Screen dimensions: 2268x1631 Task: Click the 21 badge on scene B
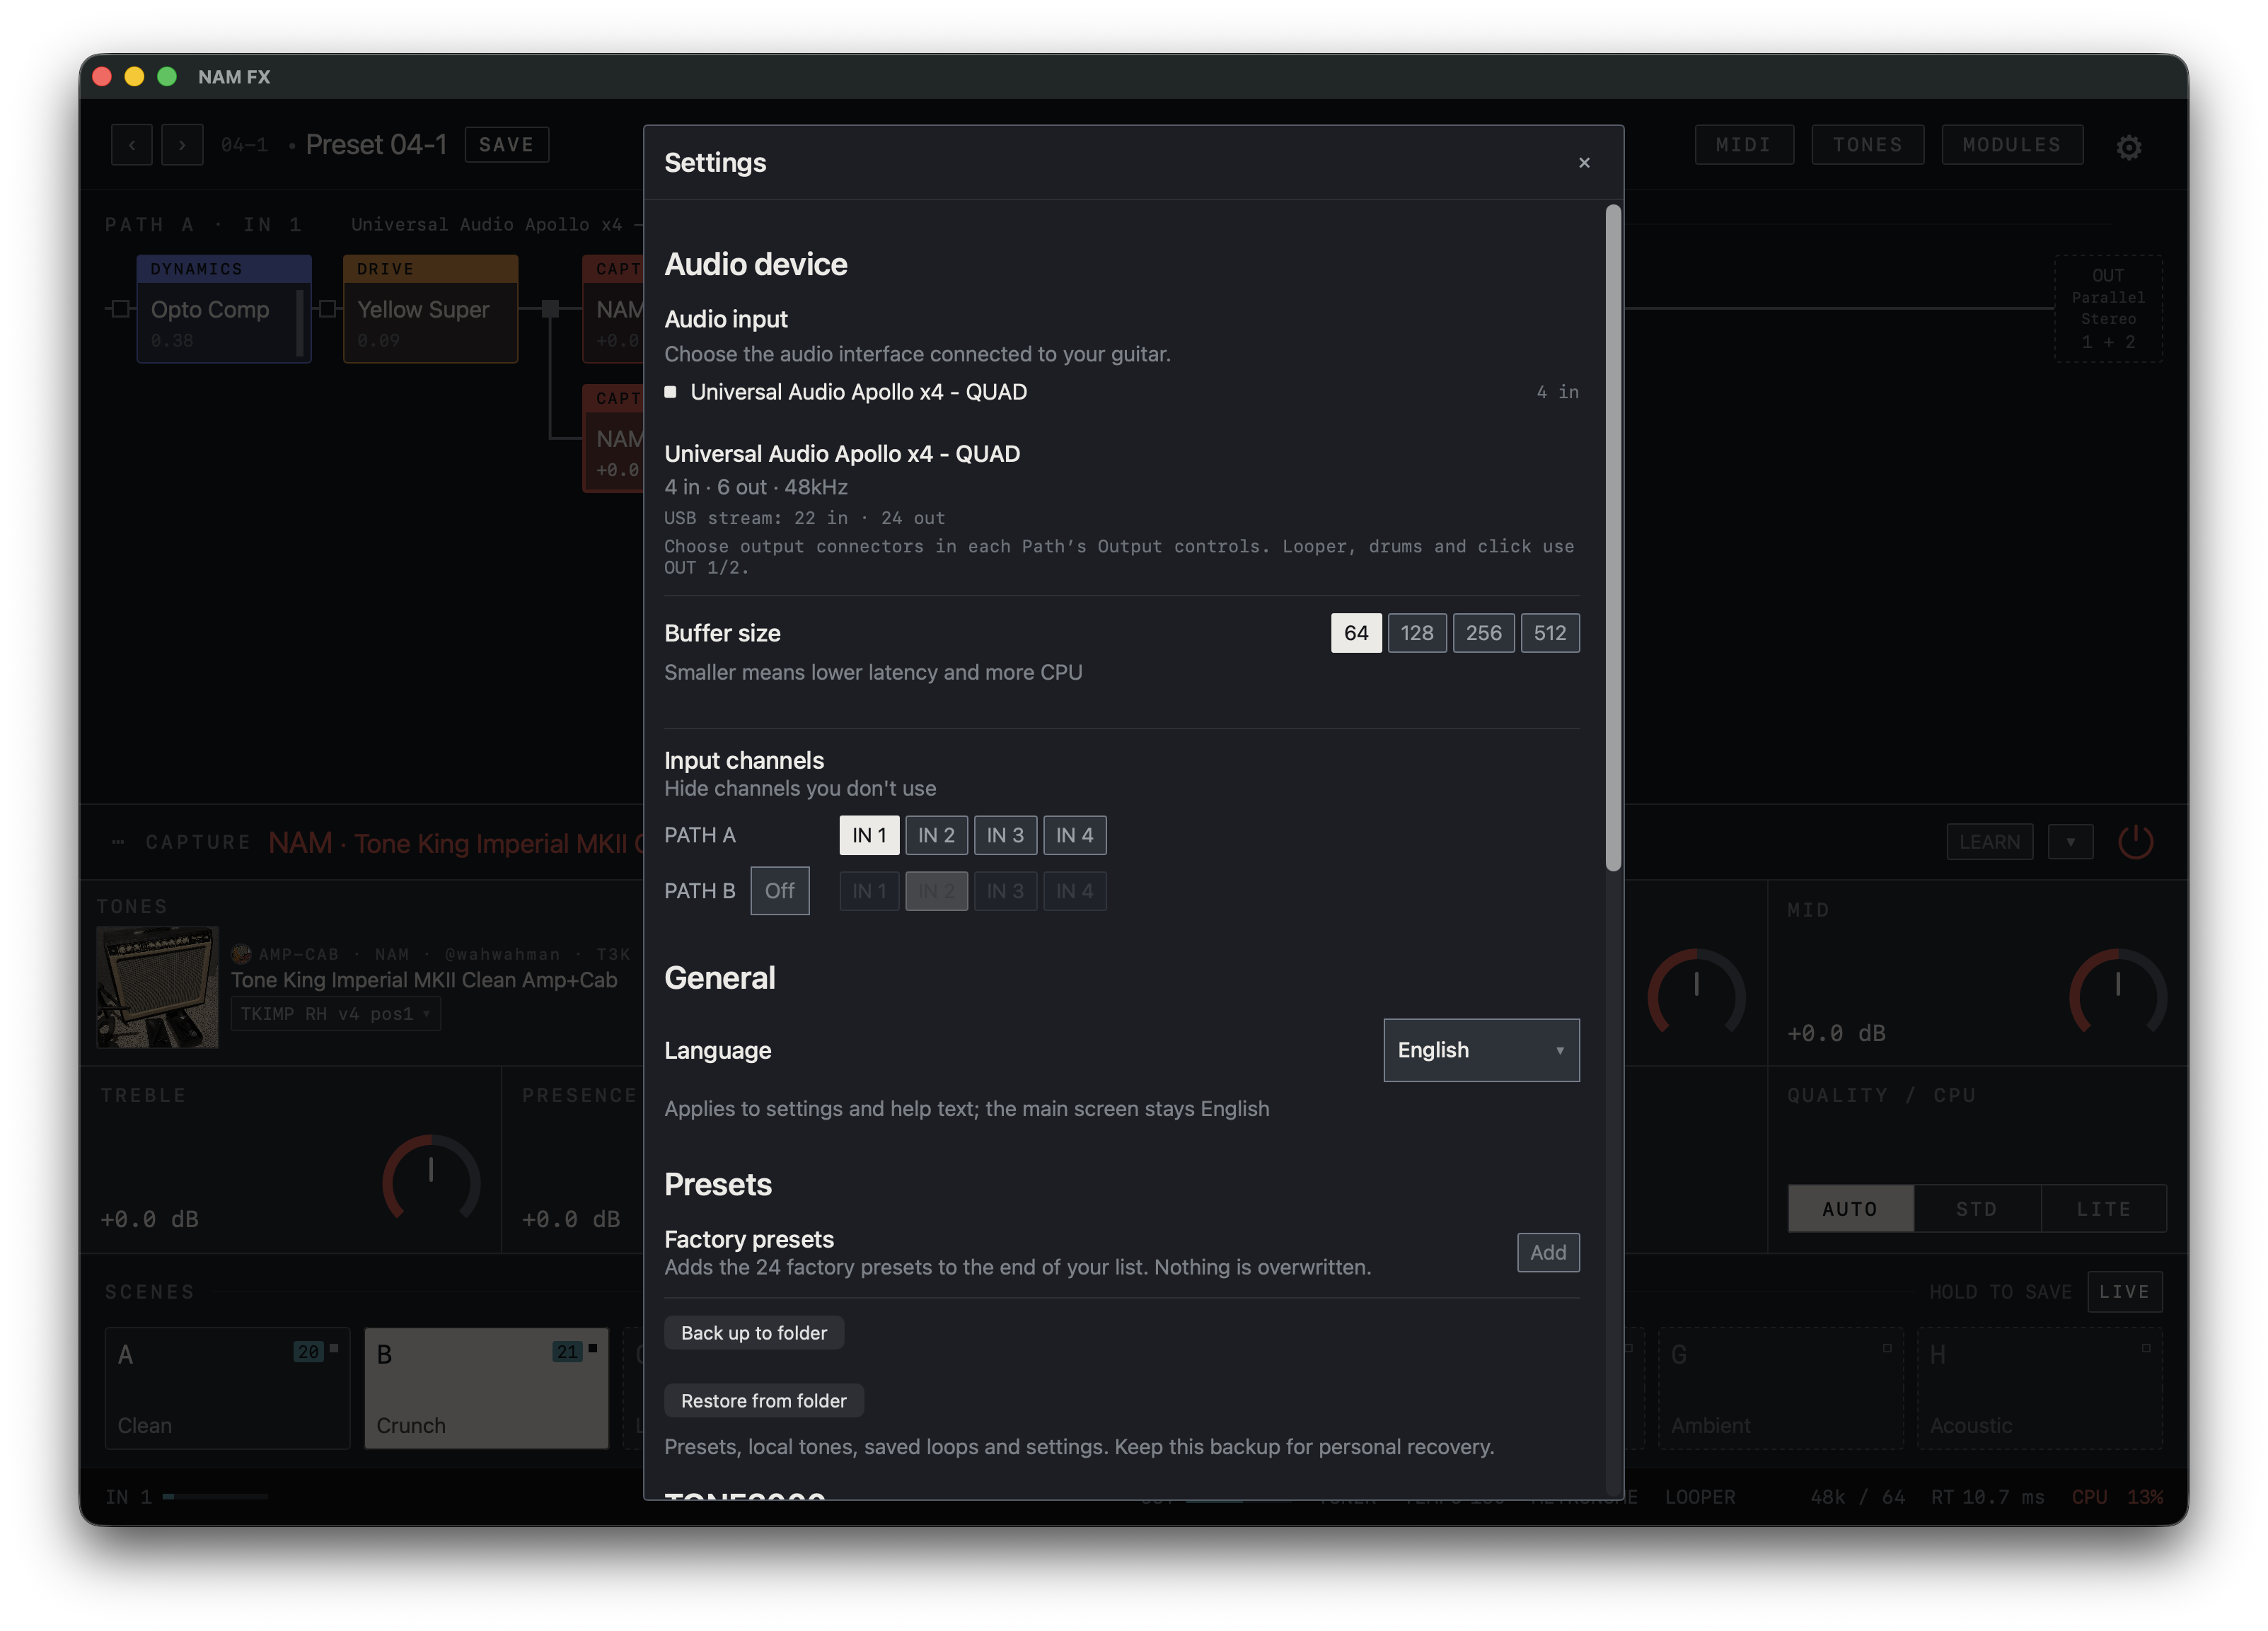pos(567,1352)
